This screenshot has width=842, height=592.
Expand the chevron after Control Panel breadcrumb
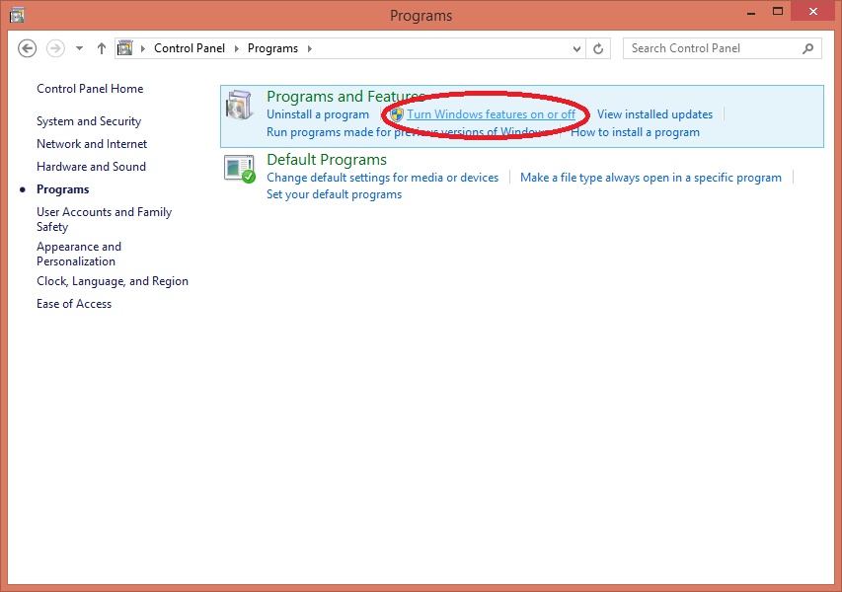click(236, 49)
